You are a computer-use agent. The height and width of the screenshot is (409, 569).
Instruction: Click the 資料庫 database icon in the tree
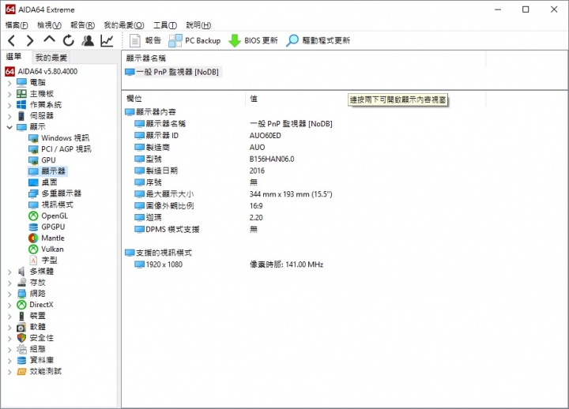pos(21,360)
